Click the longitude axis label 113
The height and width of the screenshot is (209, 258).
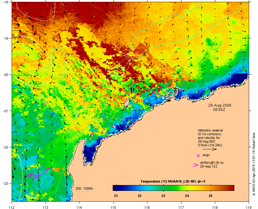tap(45, 207)
